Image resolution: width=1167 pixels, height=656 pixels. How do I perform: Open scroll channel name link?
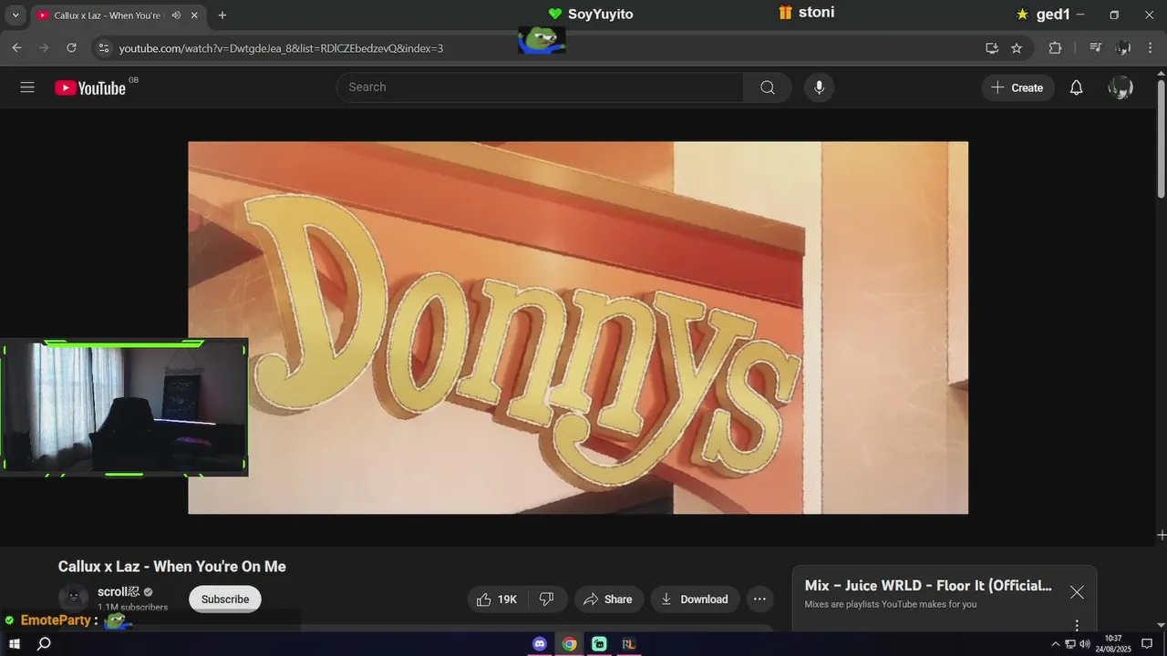pos(119,591)
